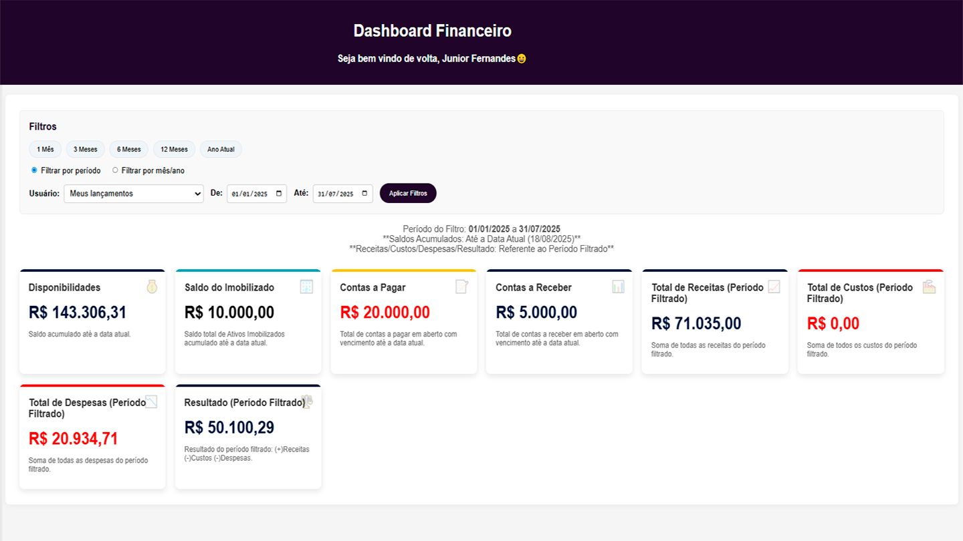The height and width of the screenshot is (541, 963).
Task: Open the calendar picker in the Até date field
Action: click(364, 194)
